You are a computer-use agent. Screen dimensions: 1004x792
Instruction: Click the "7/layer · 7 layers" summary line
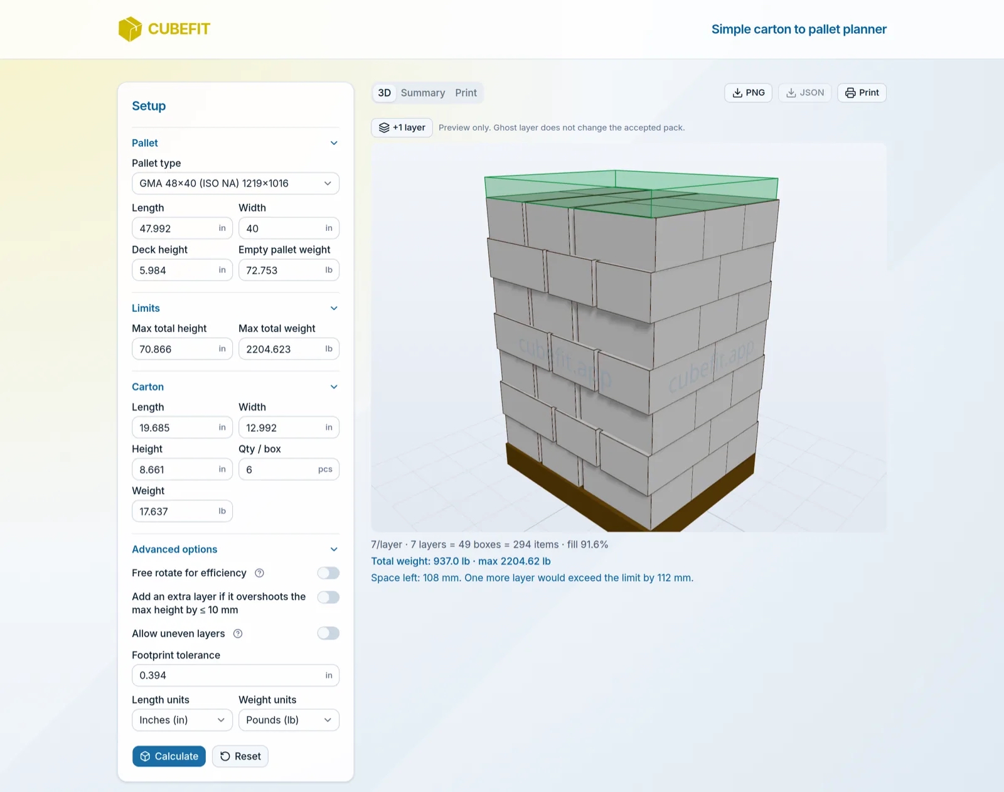(x=489, y=545)
